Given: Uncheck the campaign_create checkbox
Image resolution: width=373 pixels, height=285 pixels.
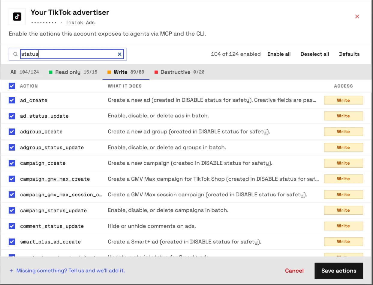Looking at the screenshot, I should 12,163.
